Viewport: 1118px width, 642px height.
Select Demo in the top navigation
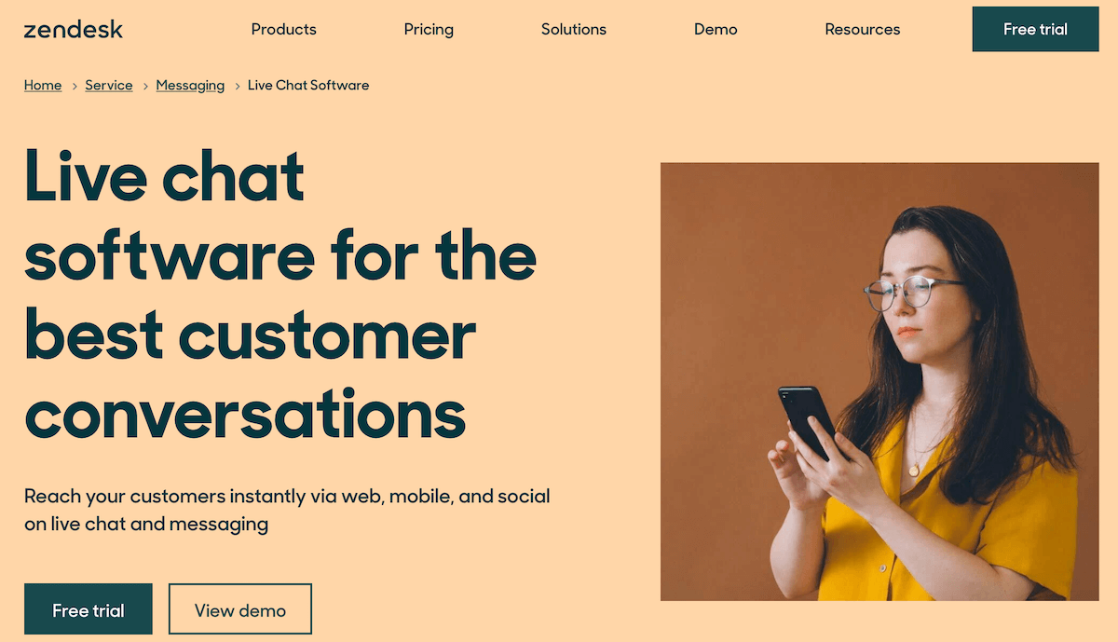click(716, 29)
